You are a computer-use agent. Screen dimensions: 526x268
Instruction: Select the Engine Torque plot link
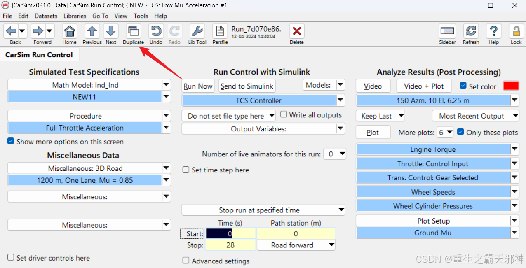[433, 149]
